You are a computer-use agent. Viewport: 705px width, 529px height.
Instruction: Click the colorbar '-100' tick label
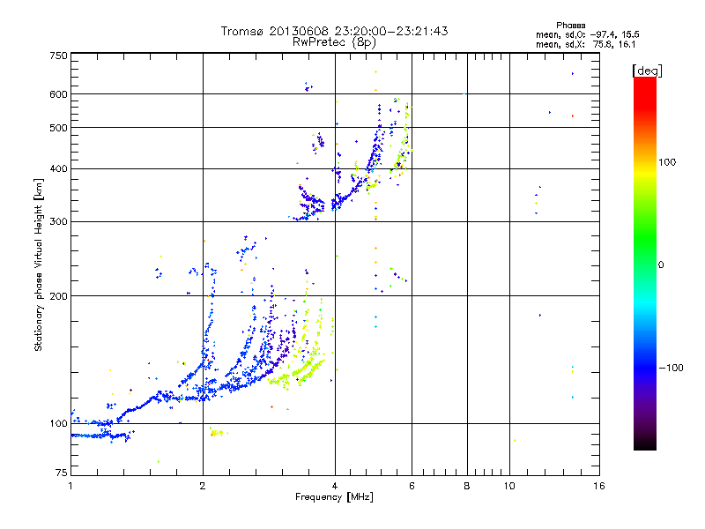(671, 368)
